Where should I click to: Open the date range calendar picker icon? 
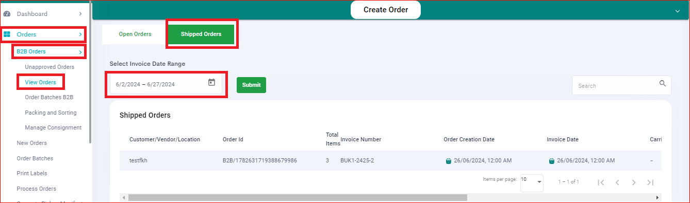pos(211,82)
